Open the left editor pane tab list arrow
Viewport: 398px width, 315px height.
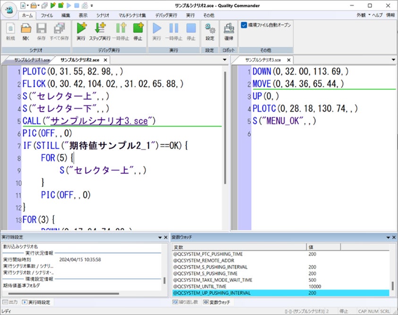(x=225, y=60)
